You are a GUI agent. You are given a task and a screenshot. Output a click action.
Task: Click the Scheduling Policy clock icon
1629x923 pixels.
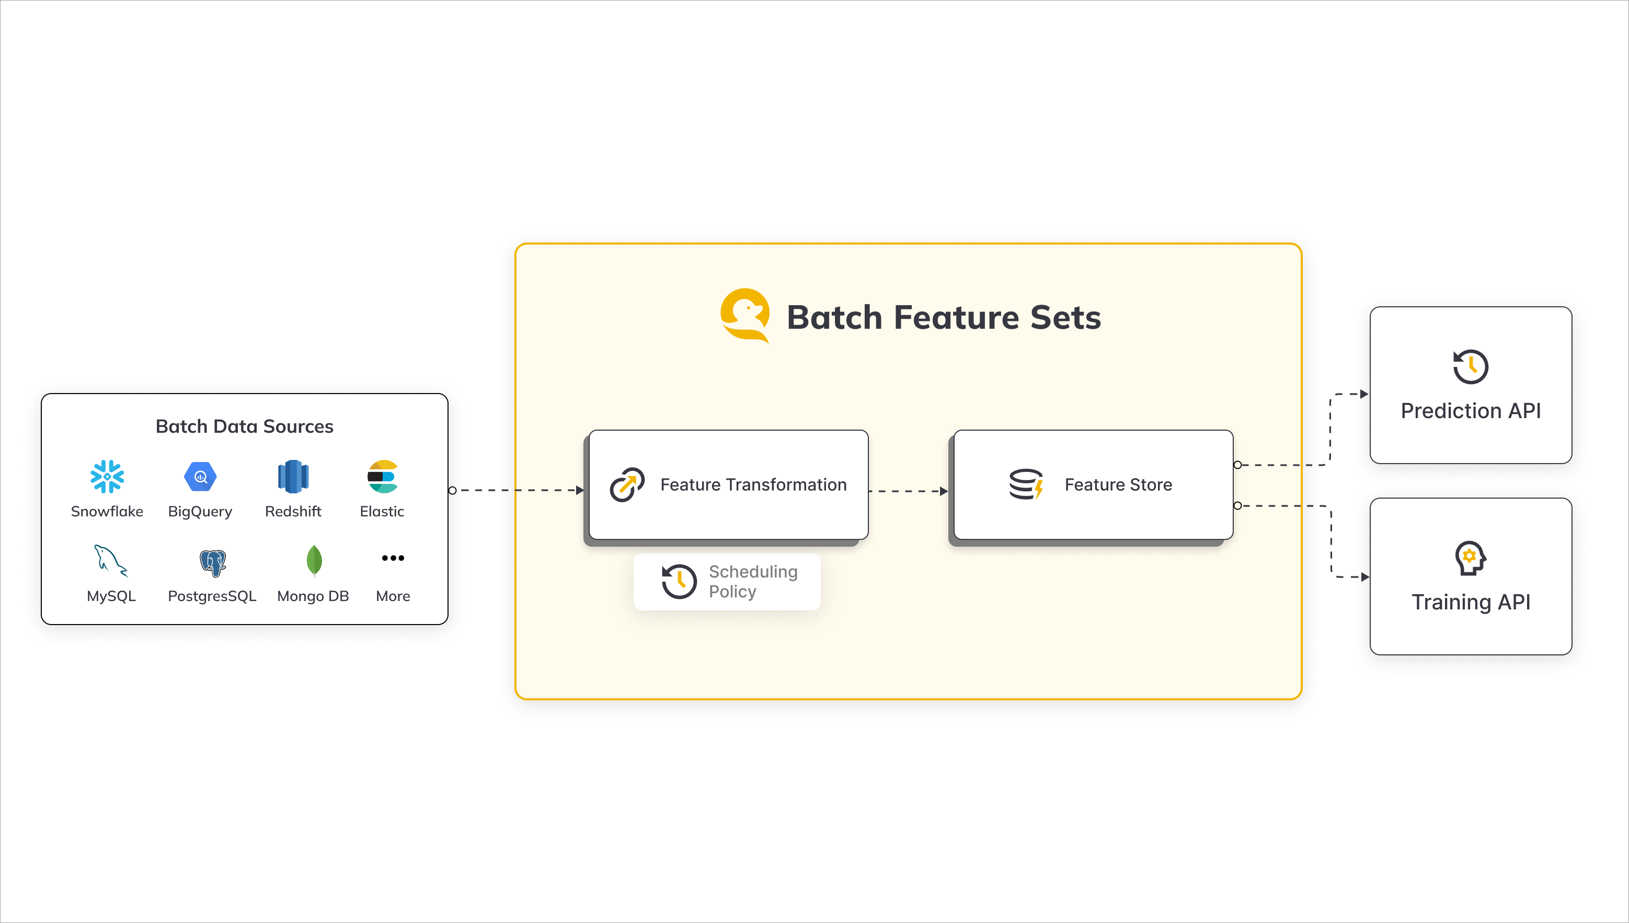(679, 581)
